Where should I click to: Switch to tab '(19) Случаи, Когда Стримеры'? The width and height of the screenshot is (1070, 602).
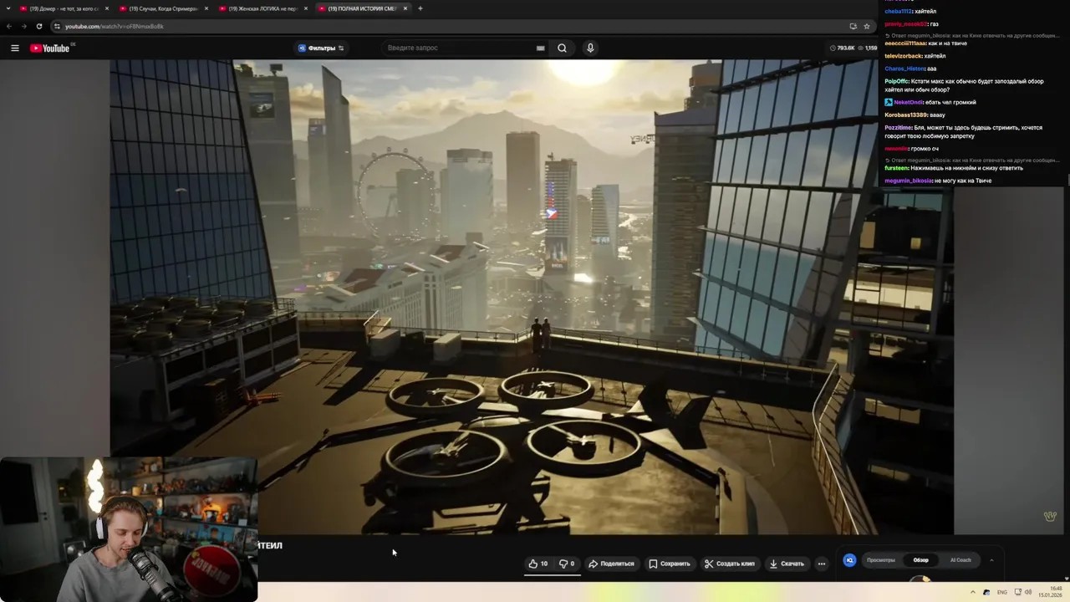pos(163,8)
